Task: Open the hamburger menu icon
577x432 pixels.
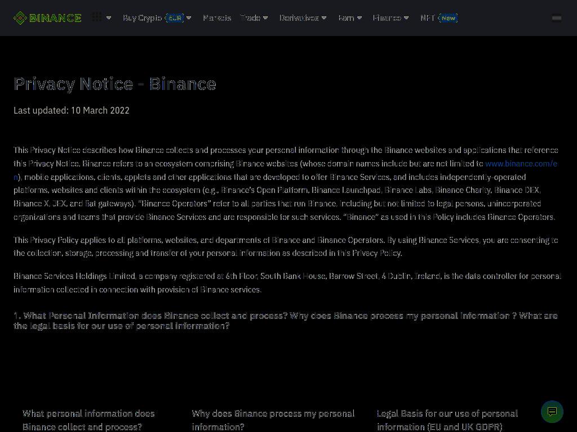Action: pos(556,18)
